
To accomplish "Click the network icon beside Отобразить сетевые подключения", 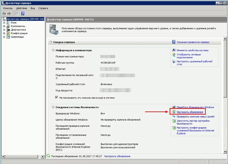I will [174, 55].
